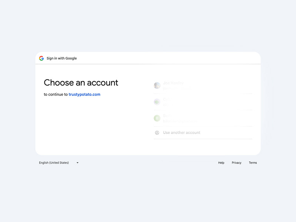Click the Google "G" logo
This screenshot has width=296, height=222.
point(41,58)
